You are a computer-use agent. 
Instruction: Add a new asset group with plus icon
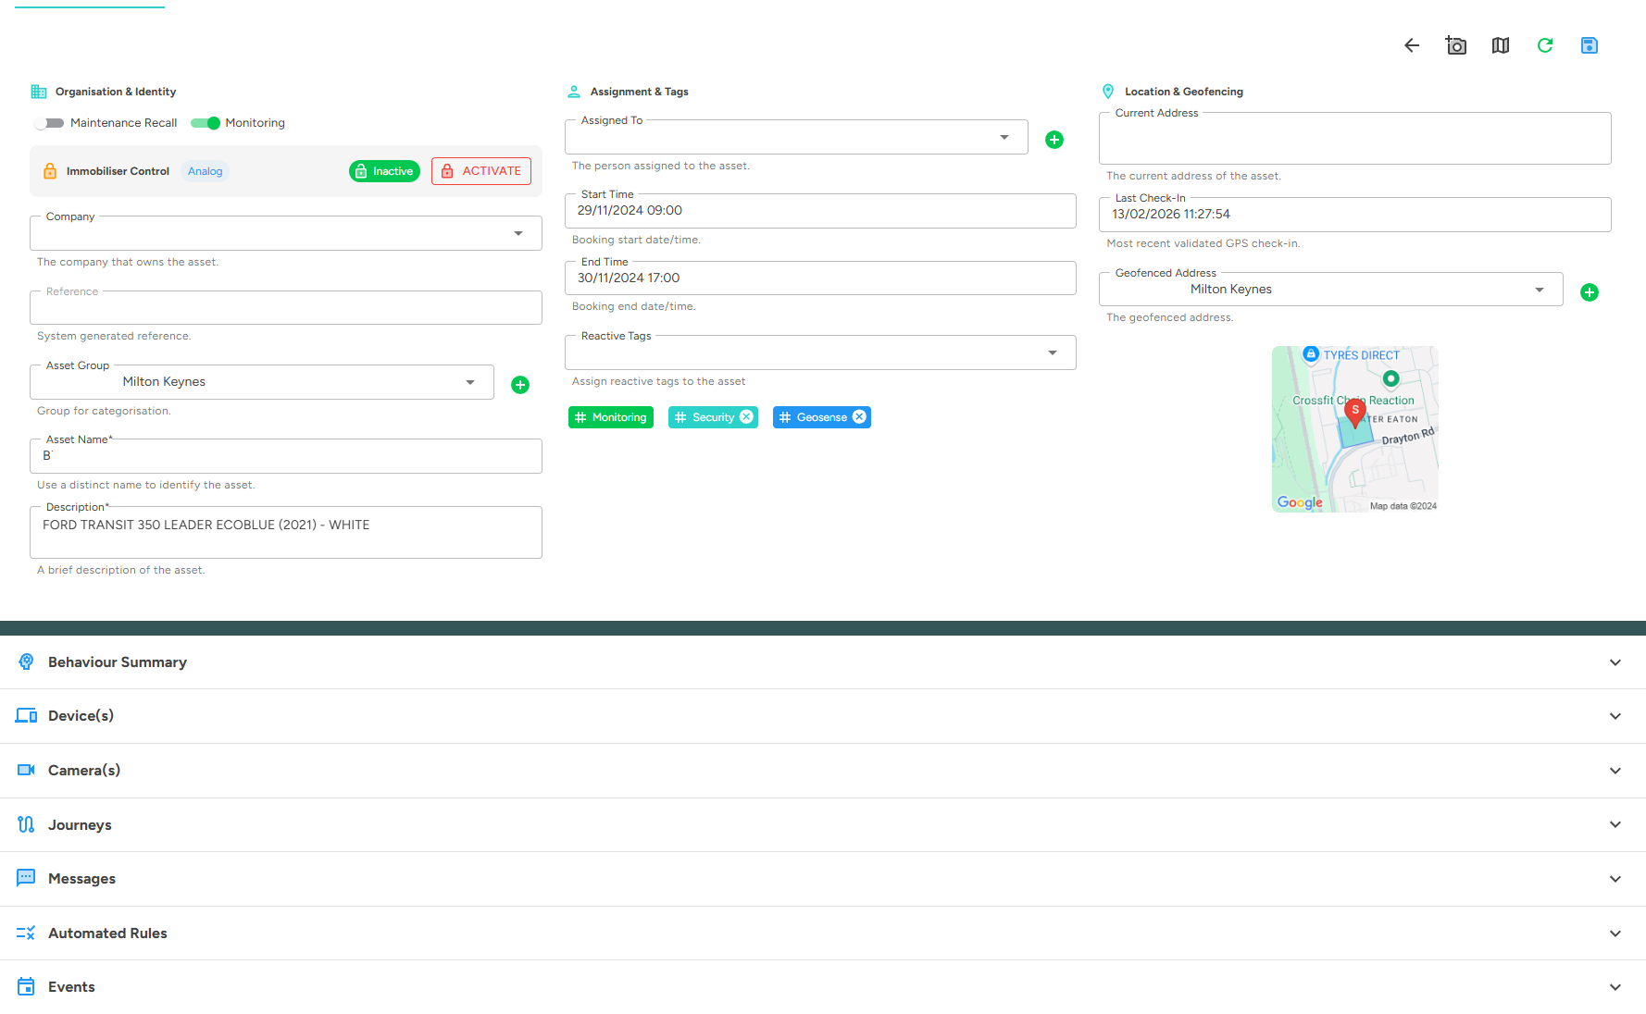pyautogui.click(x=520, y=385)
